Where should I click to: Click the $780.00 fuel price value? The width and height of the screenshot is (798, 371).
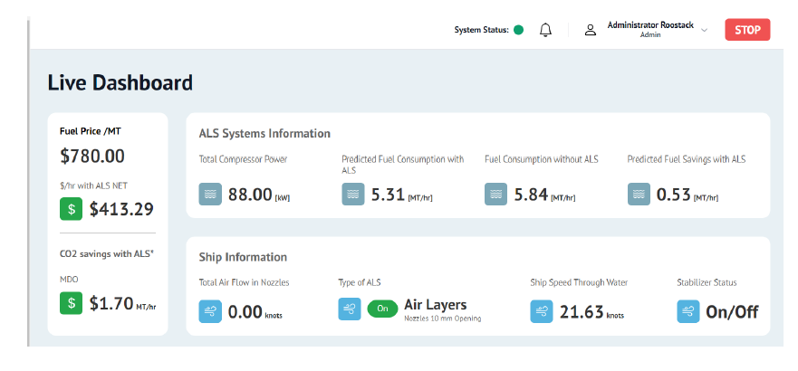(92, 156)
